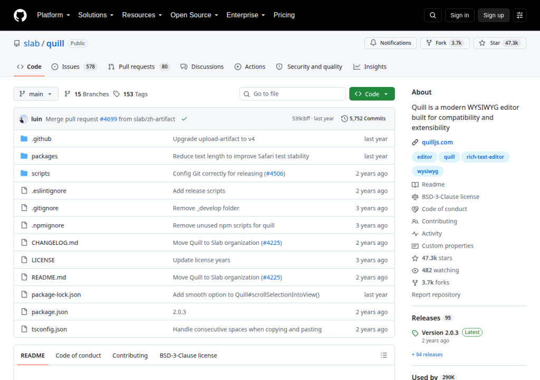This screenshot has height=380, width=540.
Task: Click the repository book icon beside slab
Action: (17, 43)
